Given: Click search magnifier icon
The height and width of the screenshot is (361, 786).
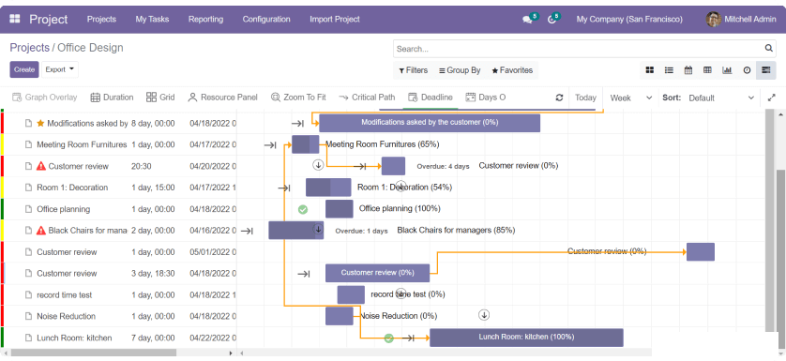Looking at the screenshot, I should pyautogui.click(x=768, y=49).
